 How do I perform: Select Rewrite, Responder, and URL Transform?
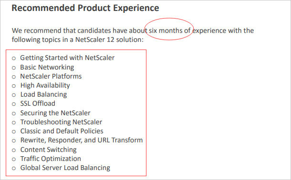(x=82, y=140)
